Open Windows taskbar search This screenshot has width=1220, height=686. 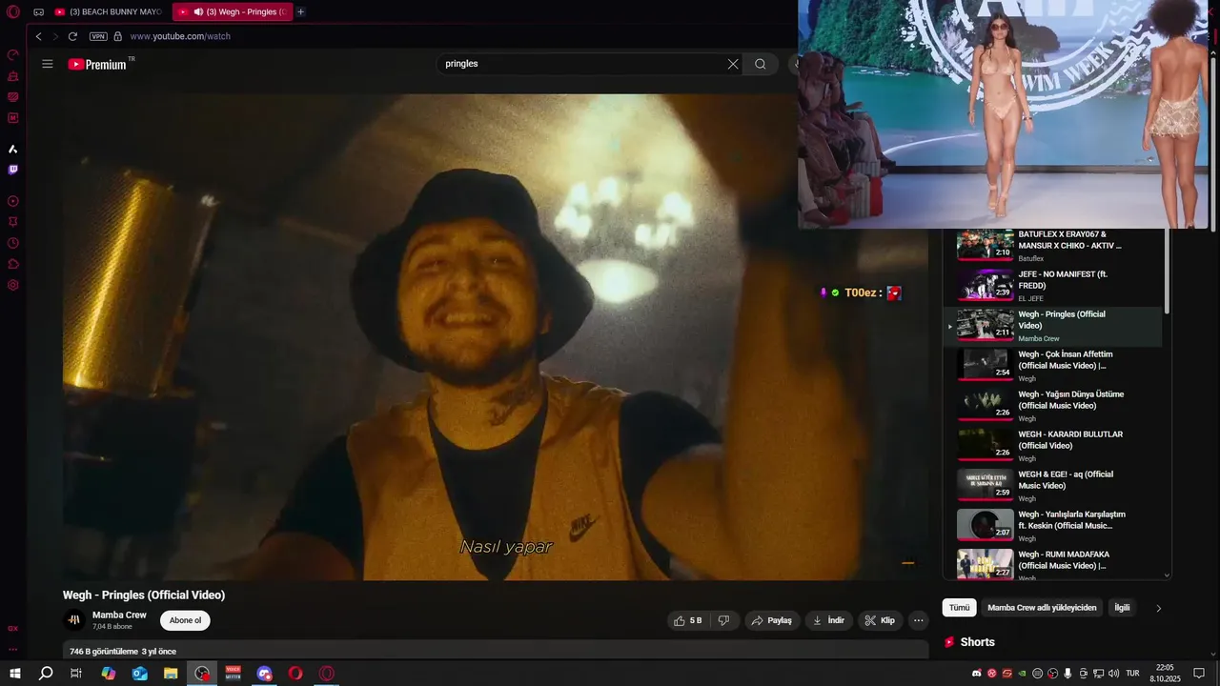(x=46, y=673)
